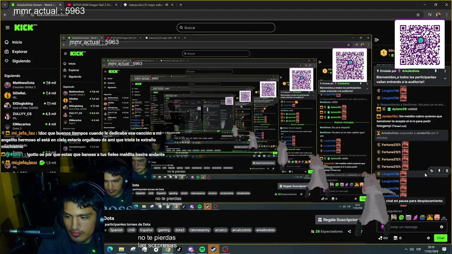Screen dimensions: 452x254
Task: Open the hamburger menu beside the Kick logo
Action: pos(7,28)
